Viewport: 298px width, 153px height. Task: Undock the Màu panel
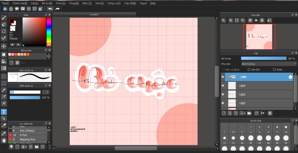(x=46, y=15)
